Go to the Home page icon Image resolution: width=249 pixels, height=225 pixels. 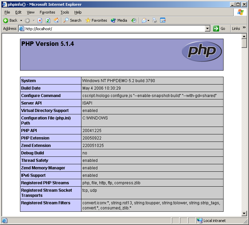coord(56,20)
